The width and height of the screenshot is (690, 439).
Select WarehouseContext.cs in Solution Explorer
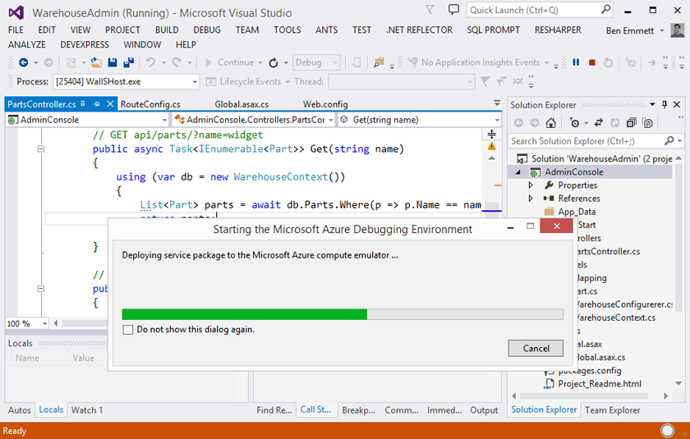point(615,318)
